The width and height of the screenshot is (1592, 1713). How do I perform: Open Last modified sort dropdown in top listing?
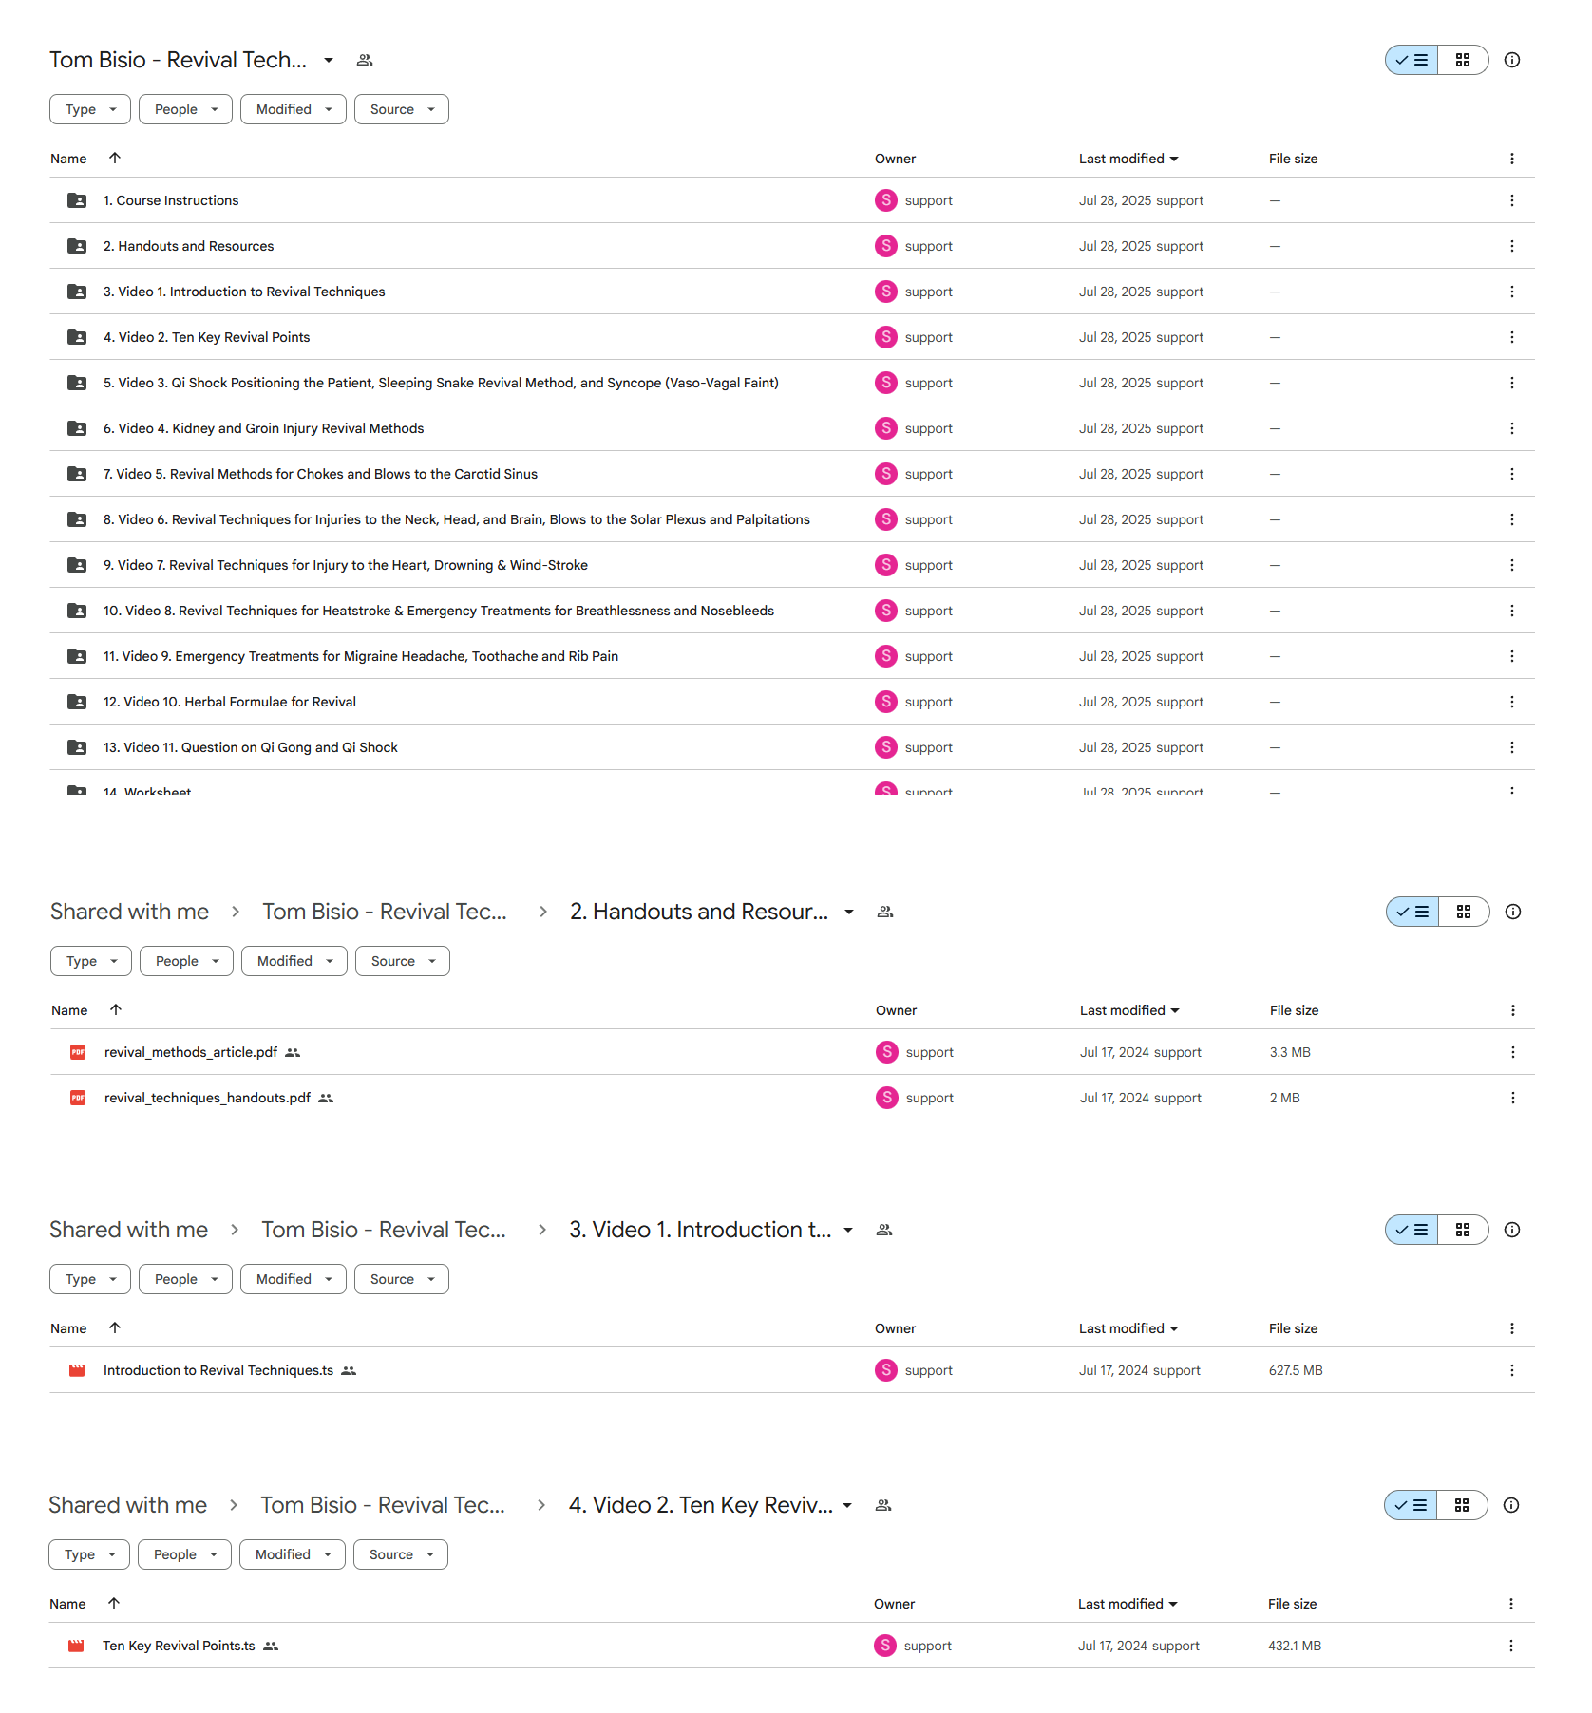click(x=1128, y=159)
